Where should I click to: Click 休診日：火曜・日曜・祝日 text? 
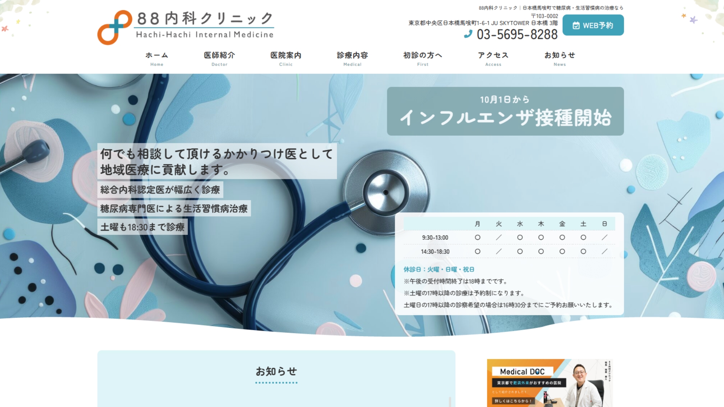click(439, 269)
